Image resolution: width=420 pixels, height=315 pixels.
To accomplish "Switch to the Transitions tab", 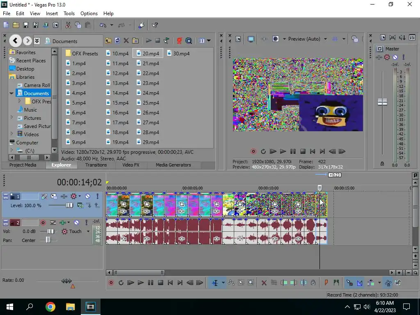I will tap(96, 165).
